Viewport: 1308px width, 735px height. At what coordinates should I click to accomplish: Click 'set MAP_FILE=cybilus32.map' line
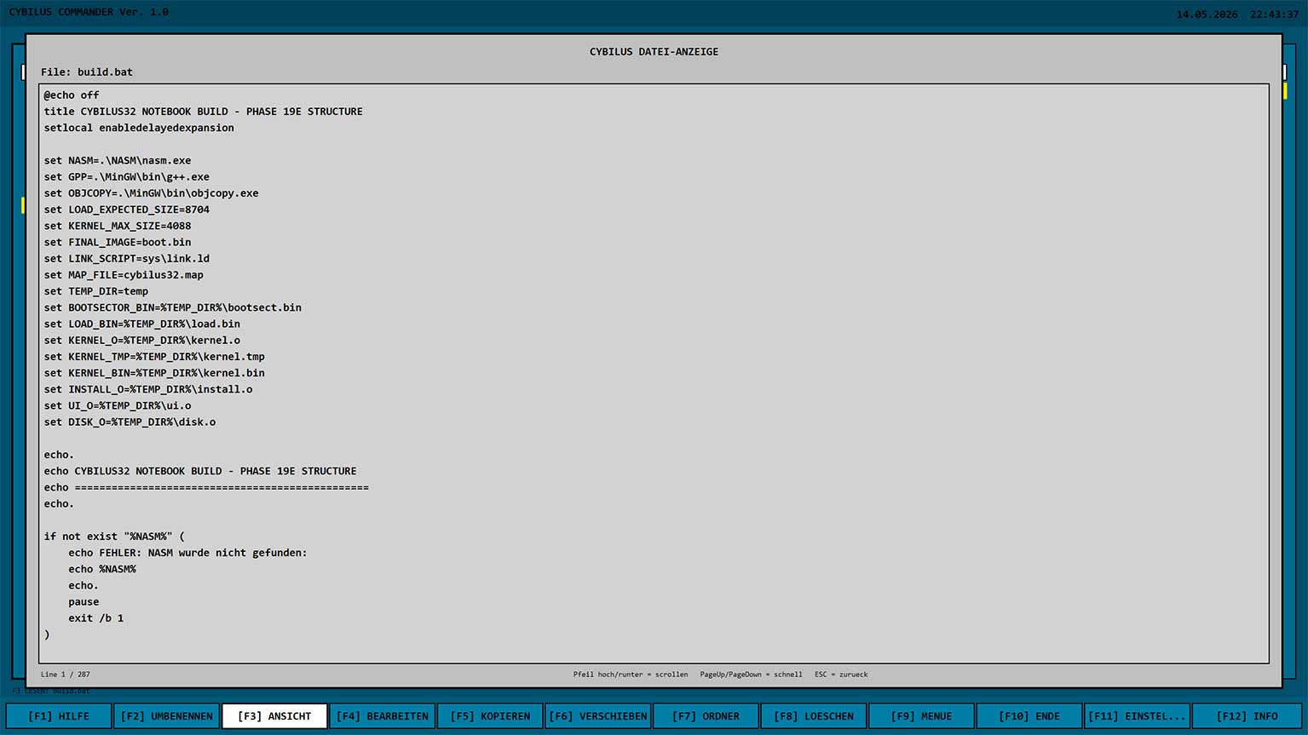pyautogui.click(x=124, y=275)
